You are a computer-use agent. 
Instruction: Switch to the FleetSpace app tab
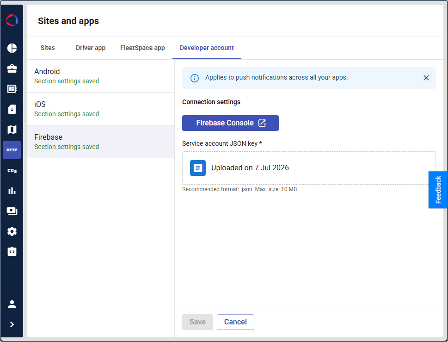click(x=142, y=48)
